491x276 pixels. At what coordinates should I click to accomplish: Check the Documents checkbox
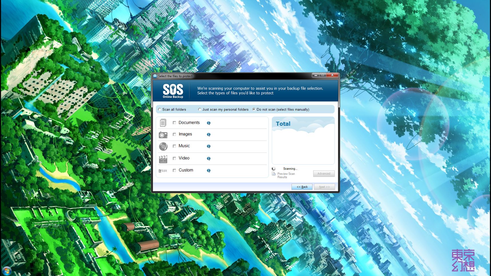(x=174, y=123)
